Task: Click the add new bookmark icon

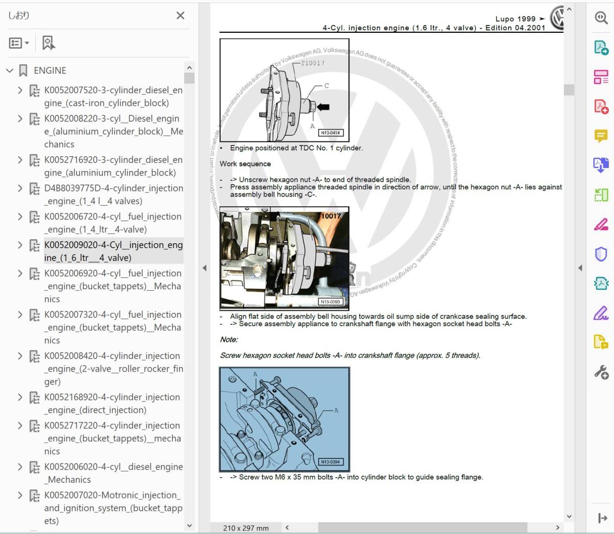Action: tap(49, 43)
